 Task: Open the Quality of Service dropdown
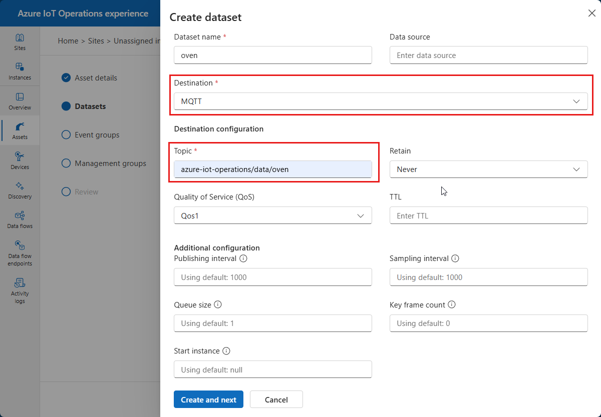[273, 215]
